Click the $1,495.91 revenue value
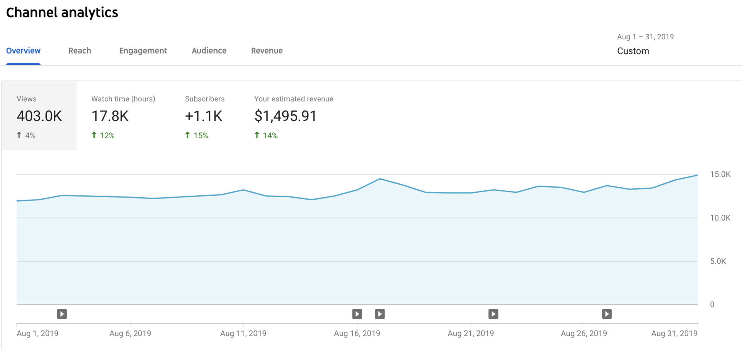 (285, 116)
